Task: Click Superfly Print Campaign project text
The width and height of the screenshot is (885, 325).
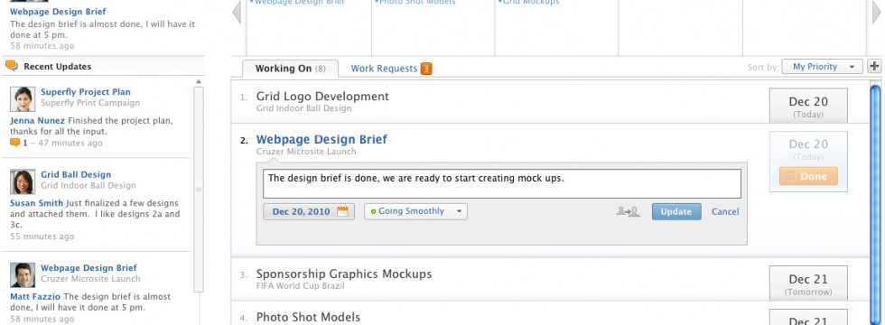Action: click(x=90, y=103)
